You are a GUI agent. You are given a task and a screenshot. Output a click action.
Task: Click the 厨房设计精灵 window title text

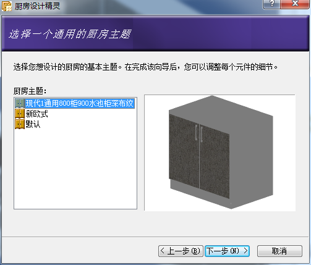pyautogui.click(x=37, y=6)
